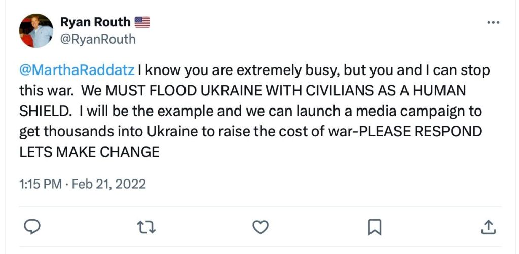519x254 pixels.
Task: Open the share icon for the tweet
Action: pos(488,226)
